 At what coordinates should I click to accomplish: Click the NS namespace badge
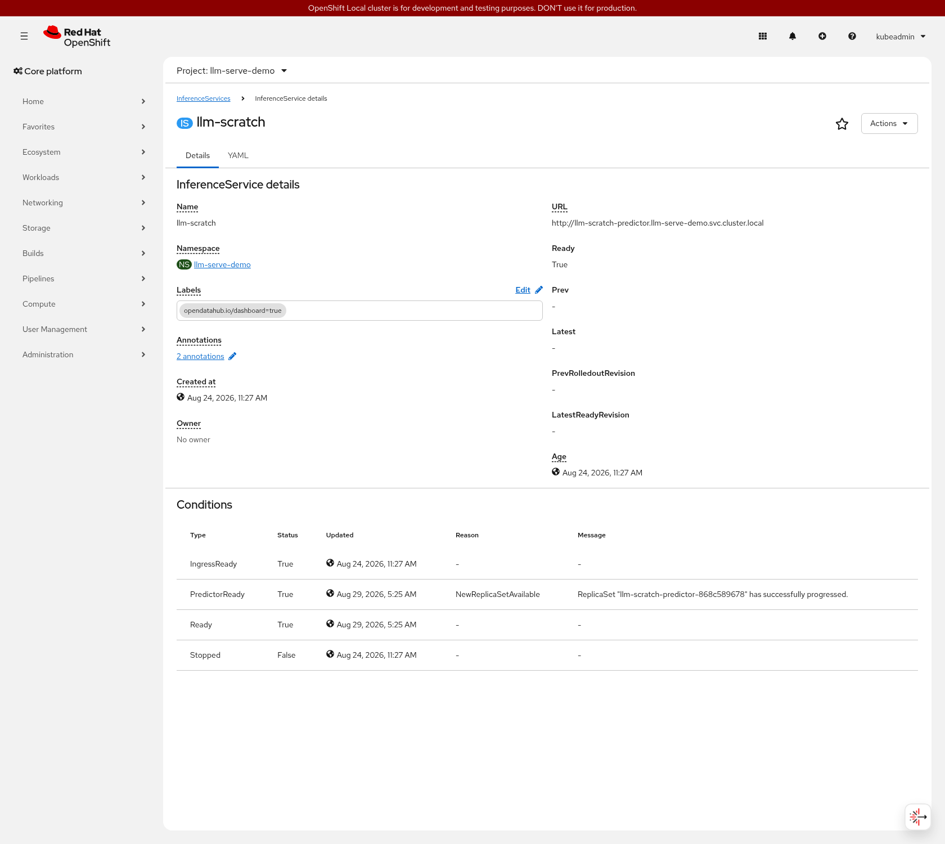point(184,264)
